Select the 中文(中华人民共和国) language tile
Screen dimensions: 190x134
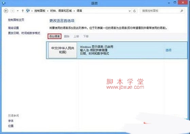point(63,50)
